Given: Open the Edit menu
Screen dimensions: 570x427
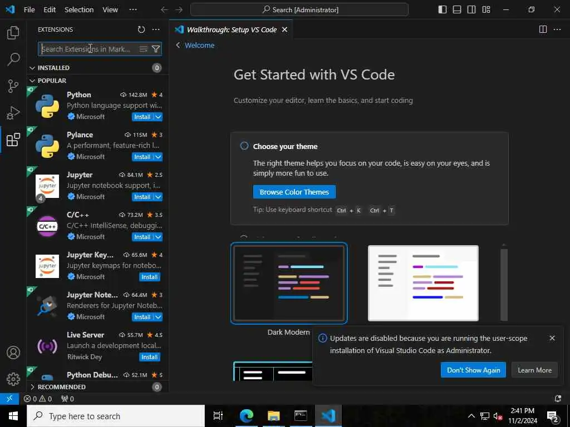Looking at the screenshot, I should [x=50, y=10].
